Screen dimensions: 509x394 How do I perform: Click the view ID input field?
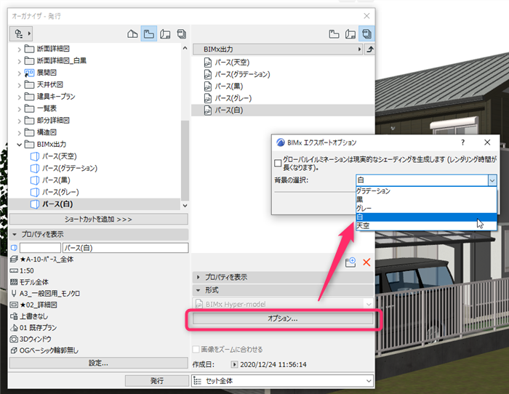(40, 248)
